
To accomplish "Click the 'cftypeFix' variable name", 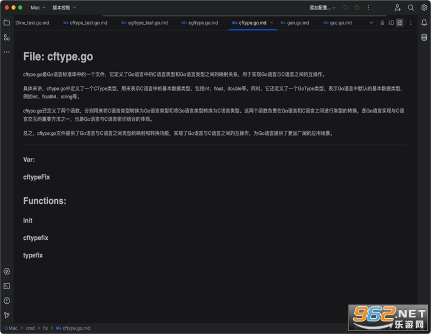I will [37, 177].
